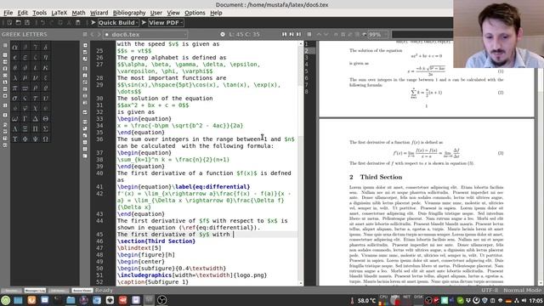Click the editor vertical scrollbar
The image size is (544, 306).
pyautogui.click(x=300, y=163)
